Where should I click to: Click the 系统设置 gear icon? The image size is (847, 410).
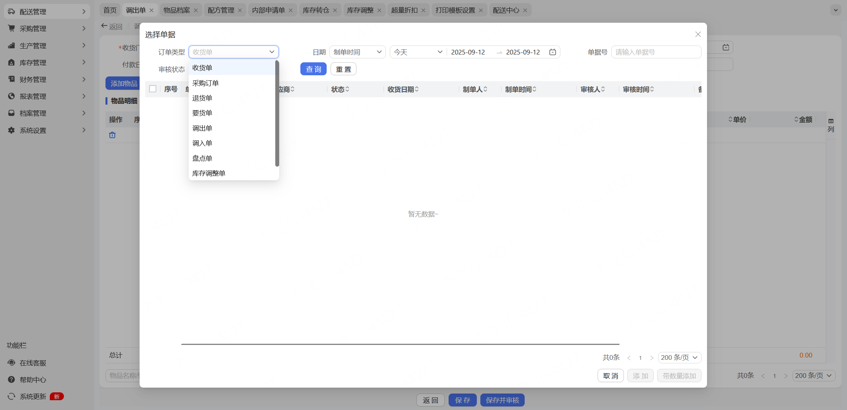(x=11, y=130)
